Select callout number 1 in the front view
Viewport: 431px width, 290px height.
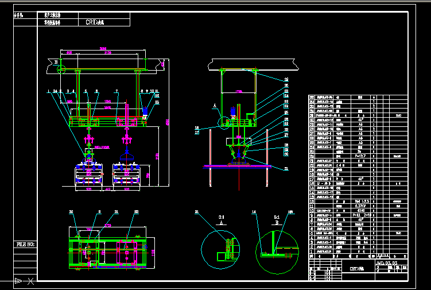49,91
